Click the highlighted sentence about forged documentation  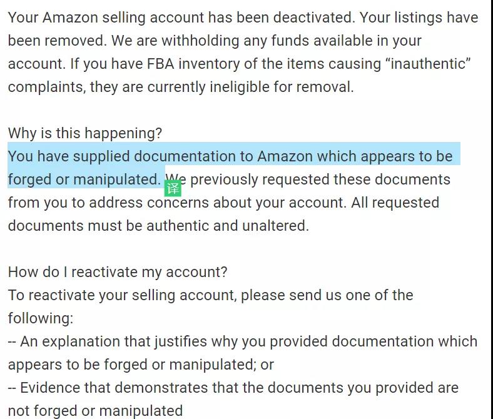(230, 156)
